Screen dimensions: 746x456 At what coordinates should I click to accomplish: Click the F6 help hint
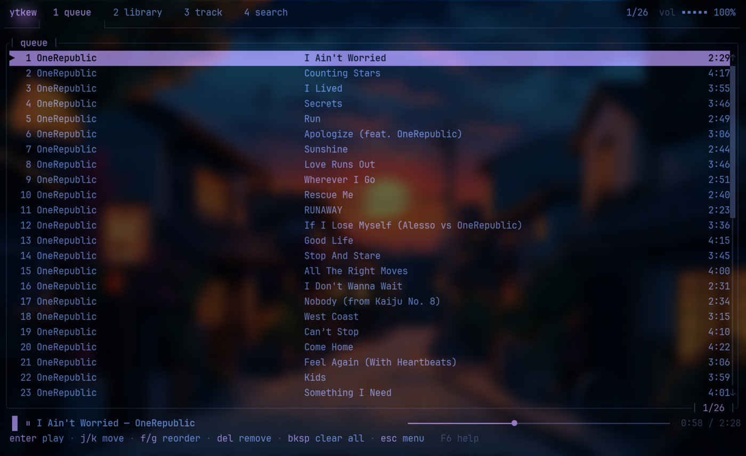click(459, 438)
